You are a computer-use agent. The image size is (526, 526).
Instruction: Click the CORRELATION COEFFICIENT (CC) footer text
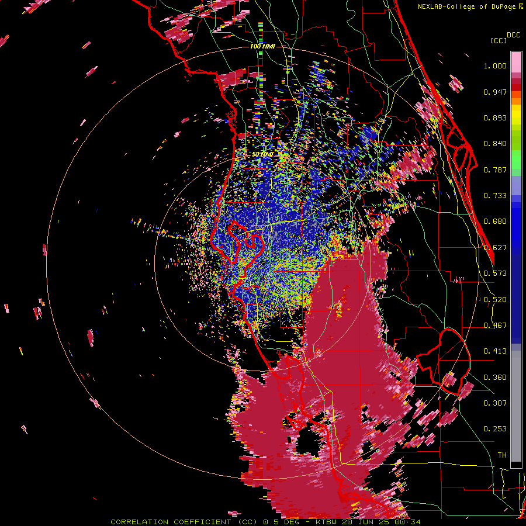click(184, 522)
